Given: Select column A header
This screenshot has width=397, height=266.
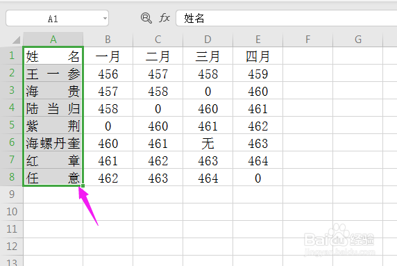Looking at the screenshot, I should tap(53, 40).
